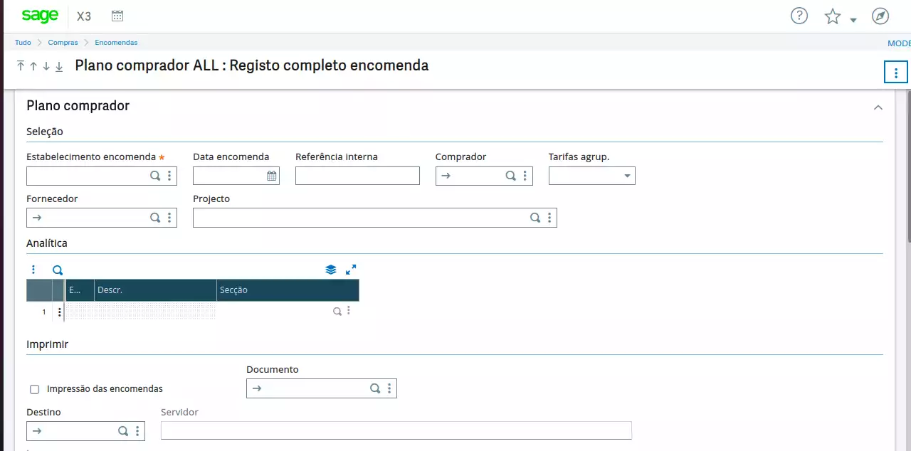The width and height of the screenshot is (911, 451).
Task: Open the compass navigation icon
Action: pos(880,16)
